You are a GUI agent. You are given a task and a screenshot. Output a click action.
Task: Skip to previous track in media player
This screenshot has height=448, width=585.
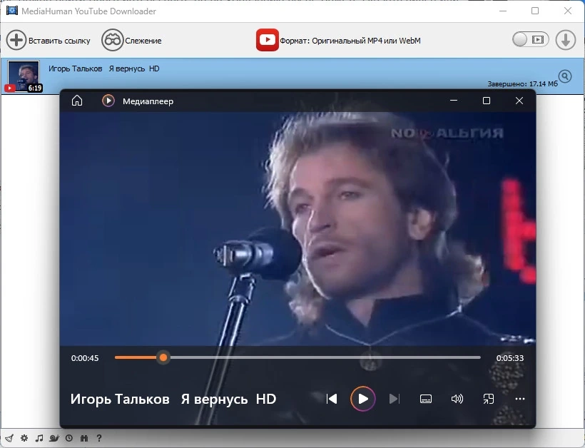[x=331, y=399]
